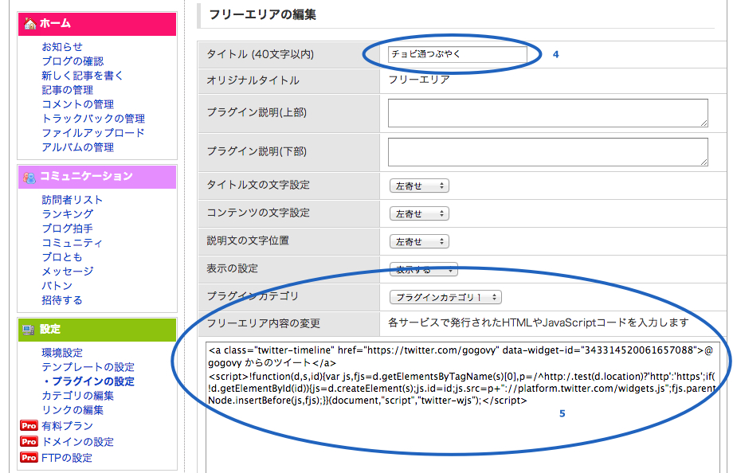
Task: Click the タイトル input containing チョビ通つぶやく
Action: click(457, 54)
